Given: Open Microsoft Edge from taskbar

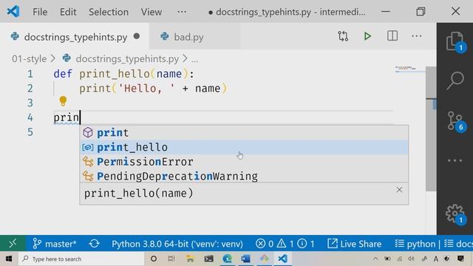Looking at the screenshot, I should tap(227, 259).
